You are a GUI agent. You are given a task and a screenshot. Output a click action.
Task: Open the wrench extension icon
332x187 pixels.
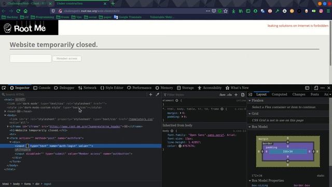tap(277, 11)
